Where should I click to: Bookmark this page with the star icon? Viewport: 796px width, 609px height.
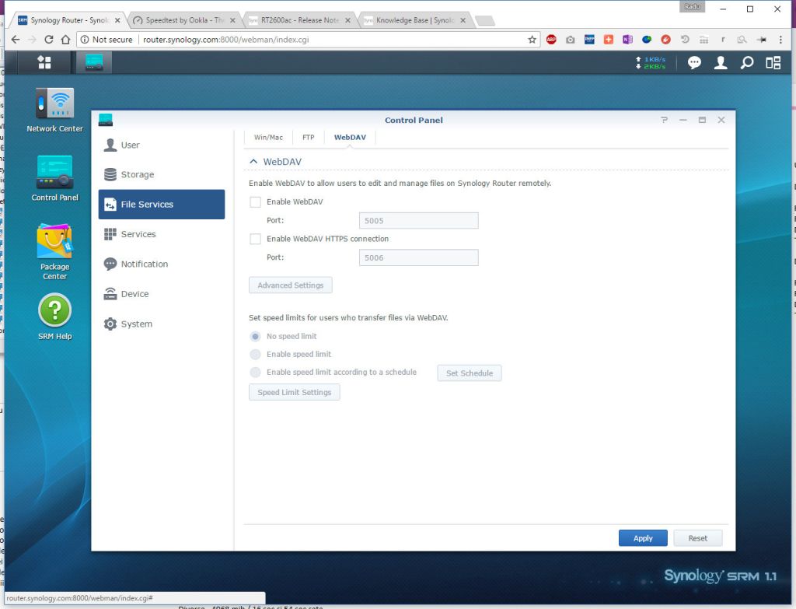(532, 40)
